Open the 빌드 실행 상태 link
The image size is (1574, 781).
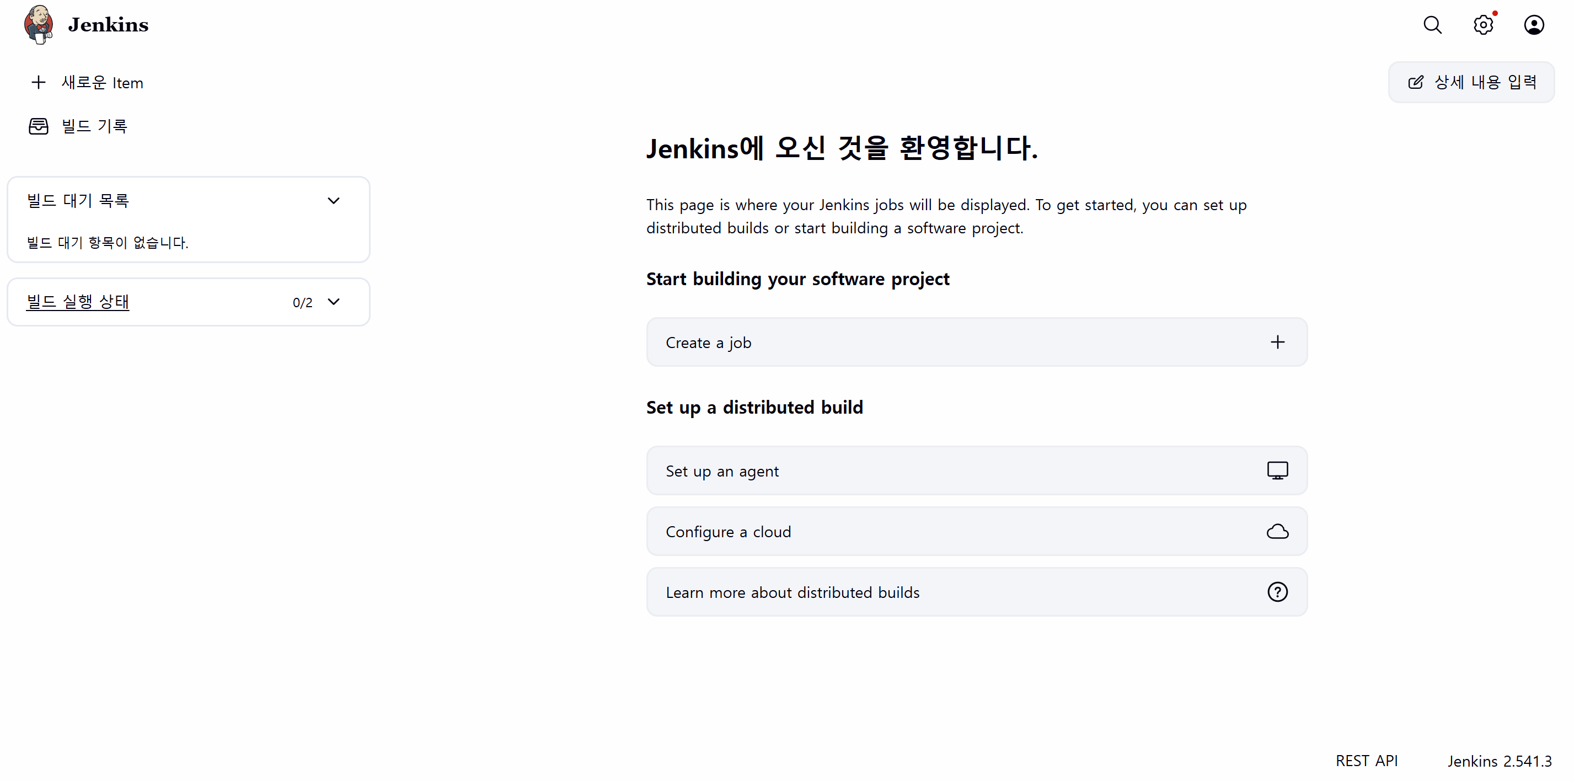coord(78,301)
